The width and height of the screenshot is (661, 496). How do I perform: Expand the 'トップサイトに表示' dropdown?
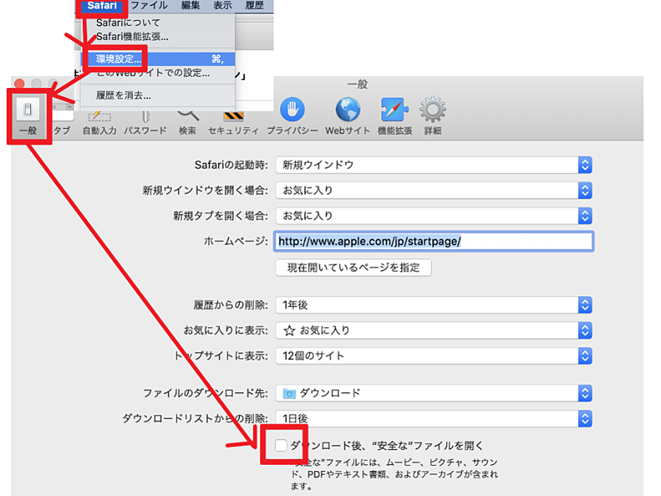434,356
